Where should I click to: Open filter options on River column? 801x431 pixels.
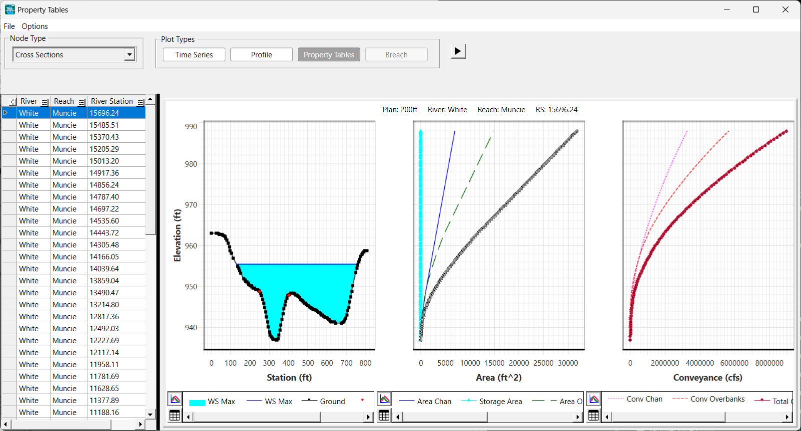(45, 102)
